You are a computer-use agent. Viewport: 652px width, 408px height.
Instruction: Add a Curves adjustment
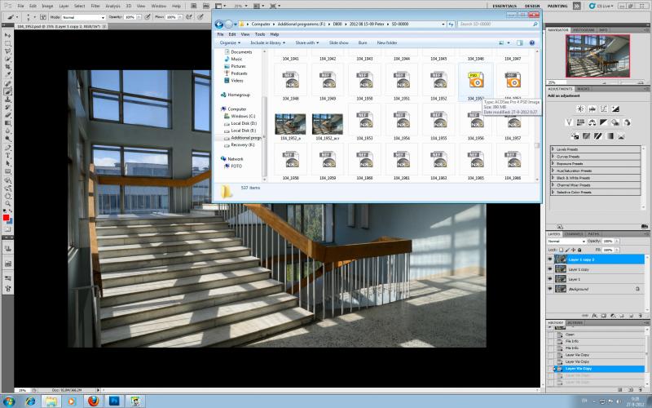(x=604, y=109)
